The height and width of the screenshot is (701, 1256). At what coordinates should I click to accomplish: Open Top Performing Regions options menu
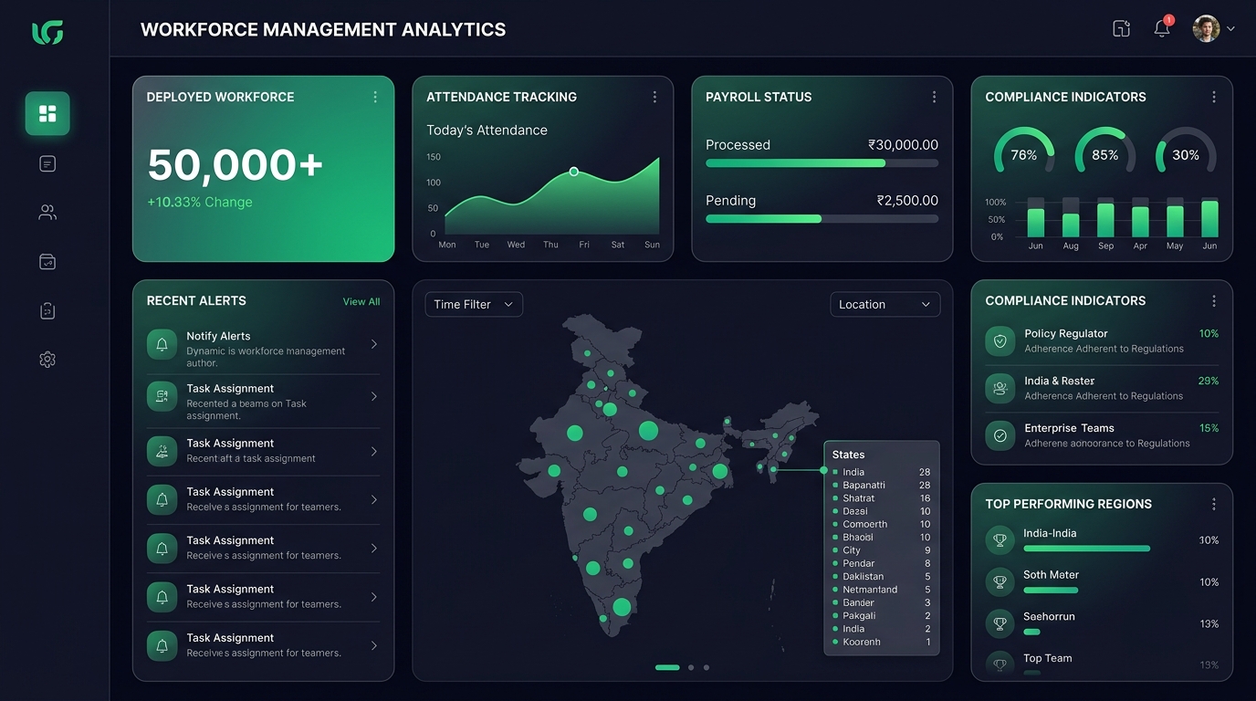(1214, 504)
